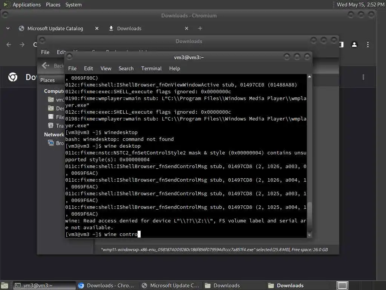Open File menu in file manager
The width and height of the screenshot is (386, 290).
(45, 52)
